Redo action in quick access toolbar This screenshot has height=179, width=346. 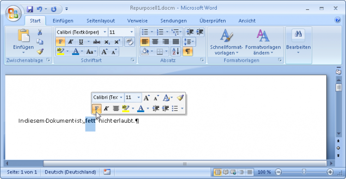coord(54,9)
